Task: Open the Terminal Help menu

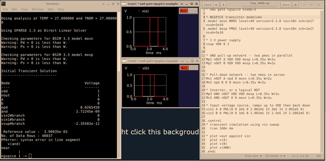Action: [x=61, y=9]
